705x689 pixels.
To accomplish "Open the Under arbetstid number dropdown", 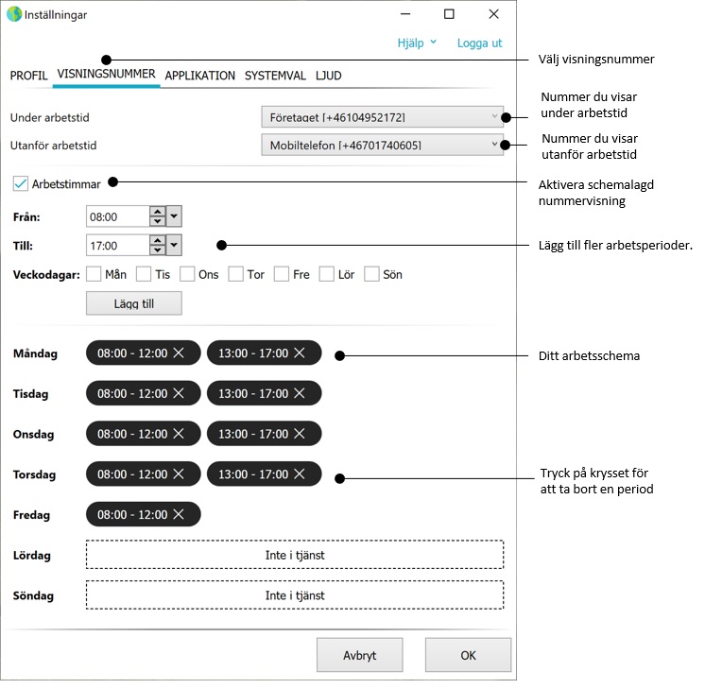I will coord(382,117).
